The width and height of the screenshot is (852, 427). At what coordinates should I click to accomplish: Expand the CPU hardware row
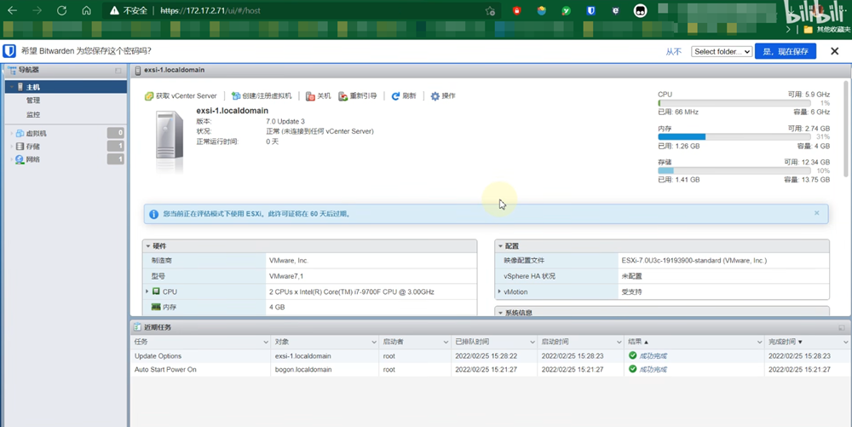tap(147, 291)
